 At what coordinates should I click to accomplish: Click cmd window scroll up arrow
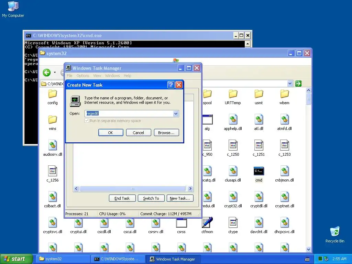(247, 44)
